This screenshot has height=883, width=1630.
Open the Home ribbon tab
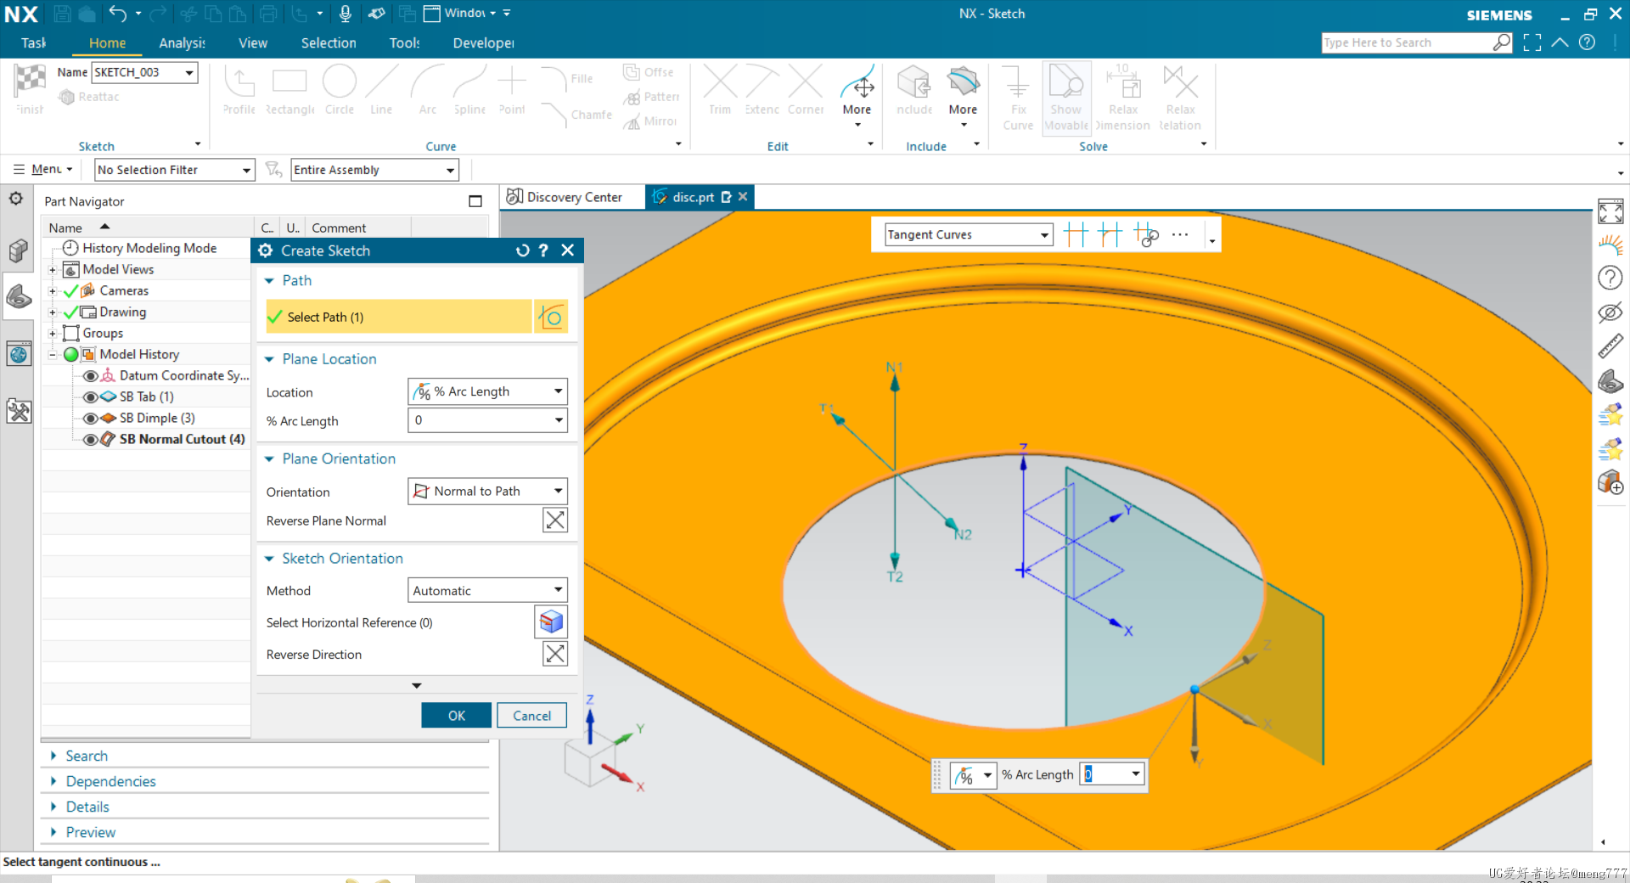tap(107, 42)
